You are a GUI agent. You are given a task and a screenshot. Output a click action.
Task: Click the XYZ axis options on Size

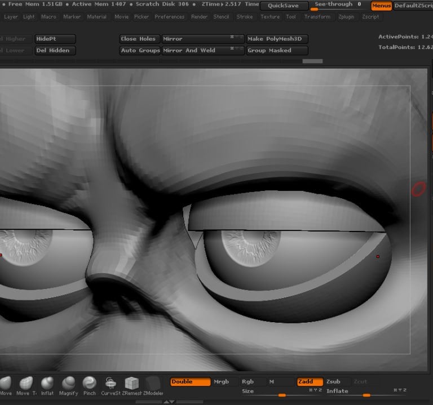pyautogui.click(x=315, y=390)
